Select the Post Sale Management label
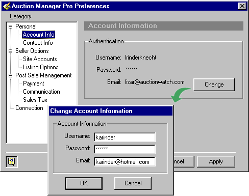The image size is (249, 196). click(43, 75)
